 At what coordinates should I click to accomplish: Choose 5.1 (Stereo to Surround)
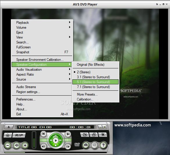coord(96,82)
